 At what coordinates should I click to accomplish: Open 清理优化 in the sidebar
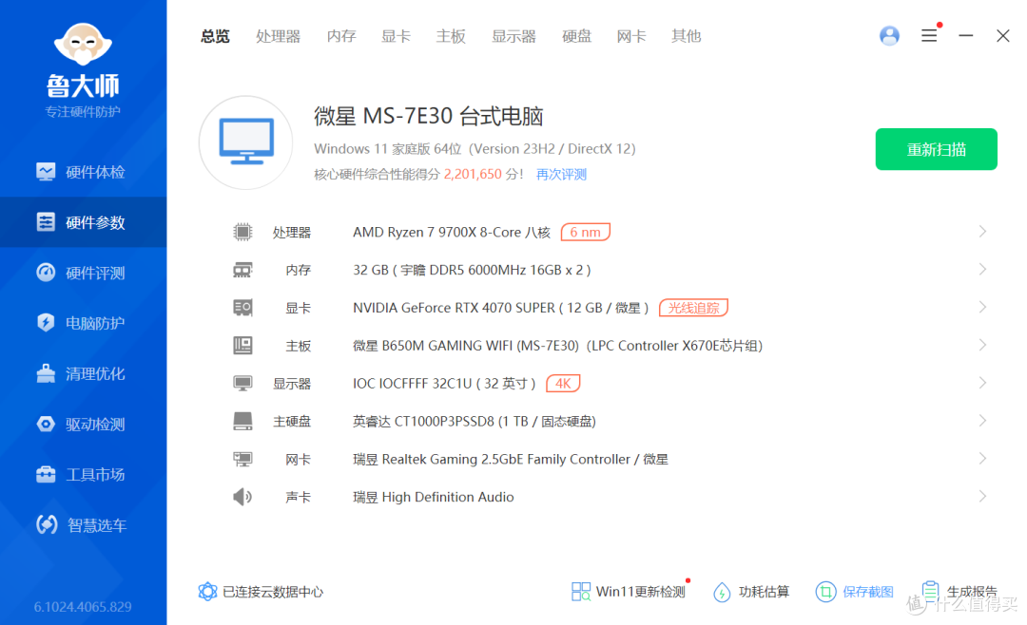[x=83, y=373]
